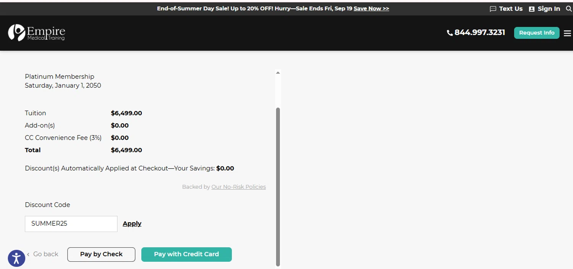Viewport: 573px width, 269px height.
Task: Choose Pay by Check
Action: [x=101, y=255]
